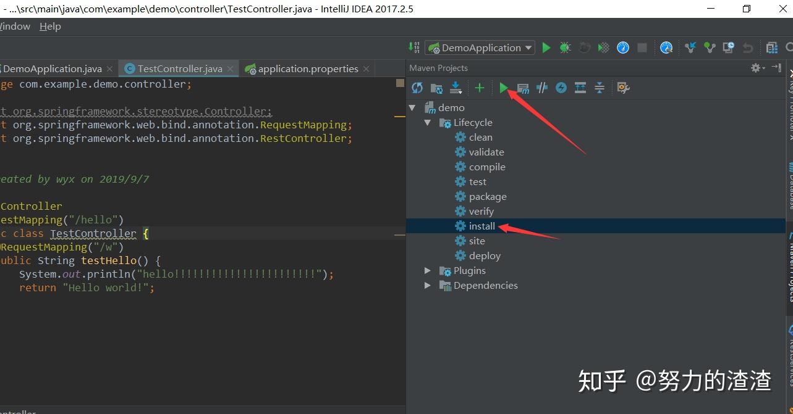
Task: Collapse the demo project node
Action: click(x=412, y=107)
